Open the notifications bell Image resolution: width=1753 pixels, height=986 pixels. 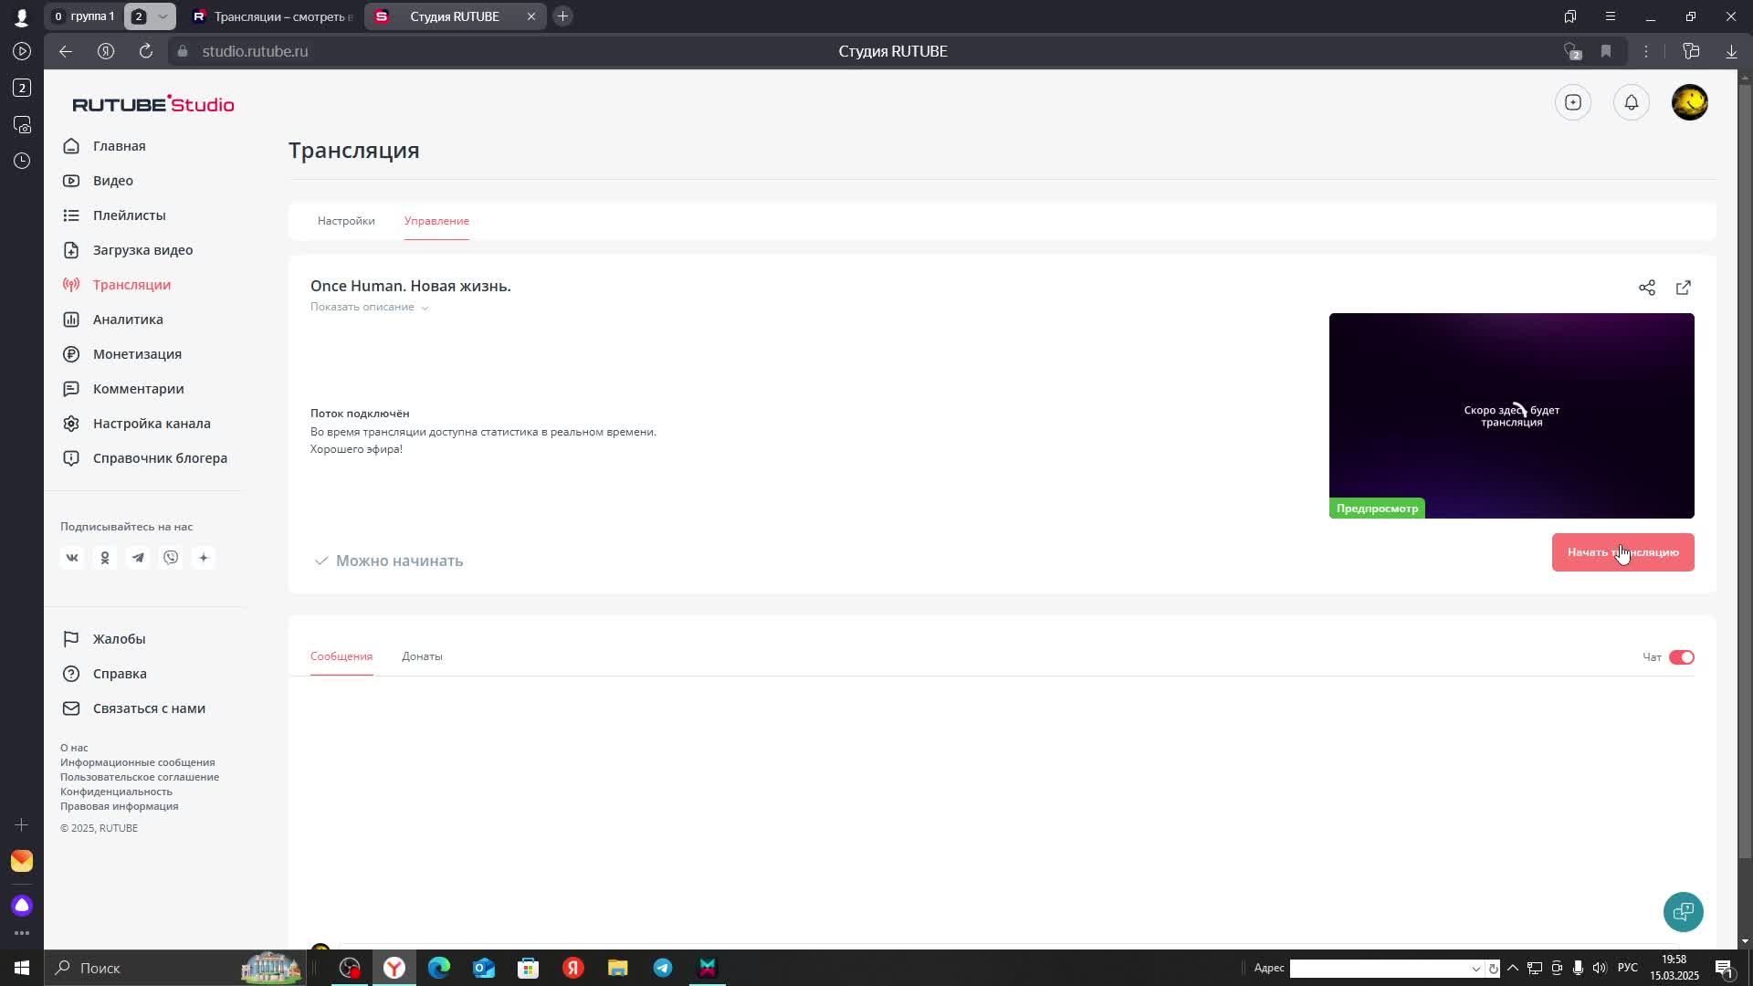coord(1631,102)
